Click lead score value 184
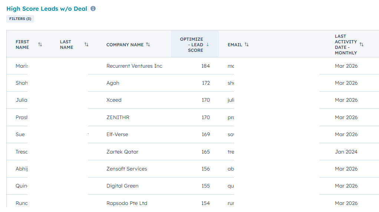The height and width of the screenshot is (212, 379). [205, 66]
